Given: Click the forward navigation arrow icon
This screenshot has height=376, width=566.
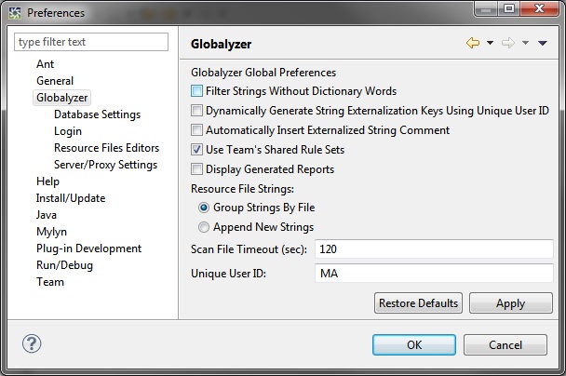Looking at the screenshot, I should point(508,44).
